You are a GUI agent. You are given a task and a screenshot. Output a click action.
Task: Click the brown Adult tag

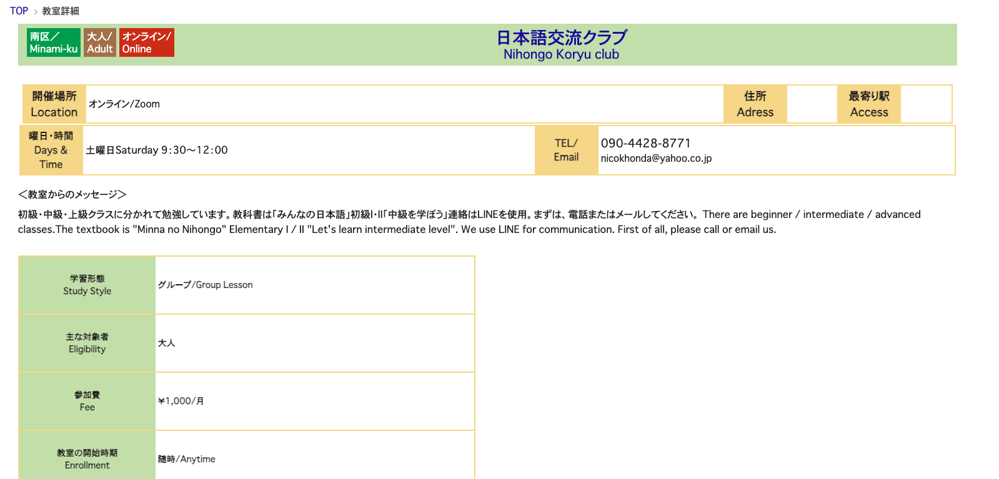(100, 42)
